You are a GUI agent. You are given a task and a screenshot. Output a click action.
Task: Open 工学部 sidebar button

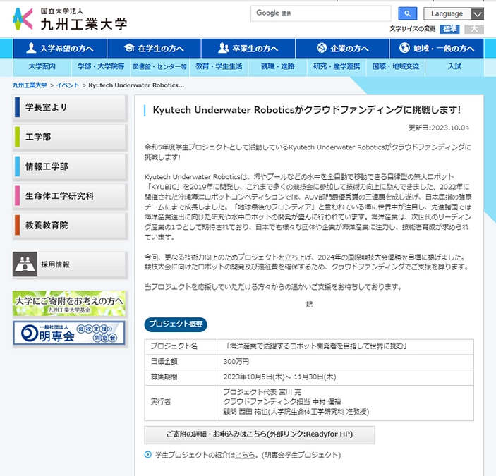(70, 137)
